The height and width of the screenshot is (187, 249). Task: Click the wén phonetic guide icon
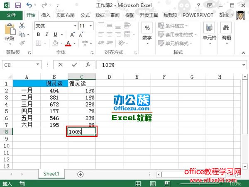[85, 43]
